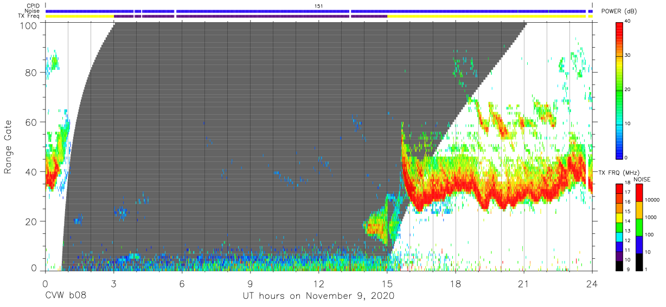Pick the red swatch in NOISE colorbar
The width and height of the screenshot is (666, 307).
639,192
